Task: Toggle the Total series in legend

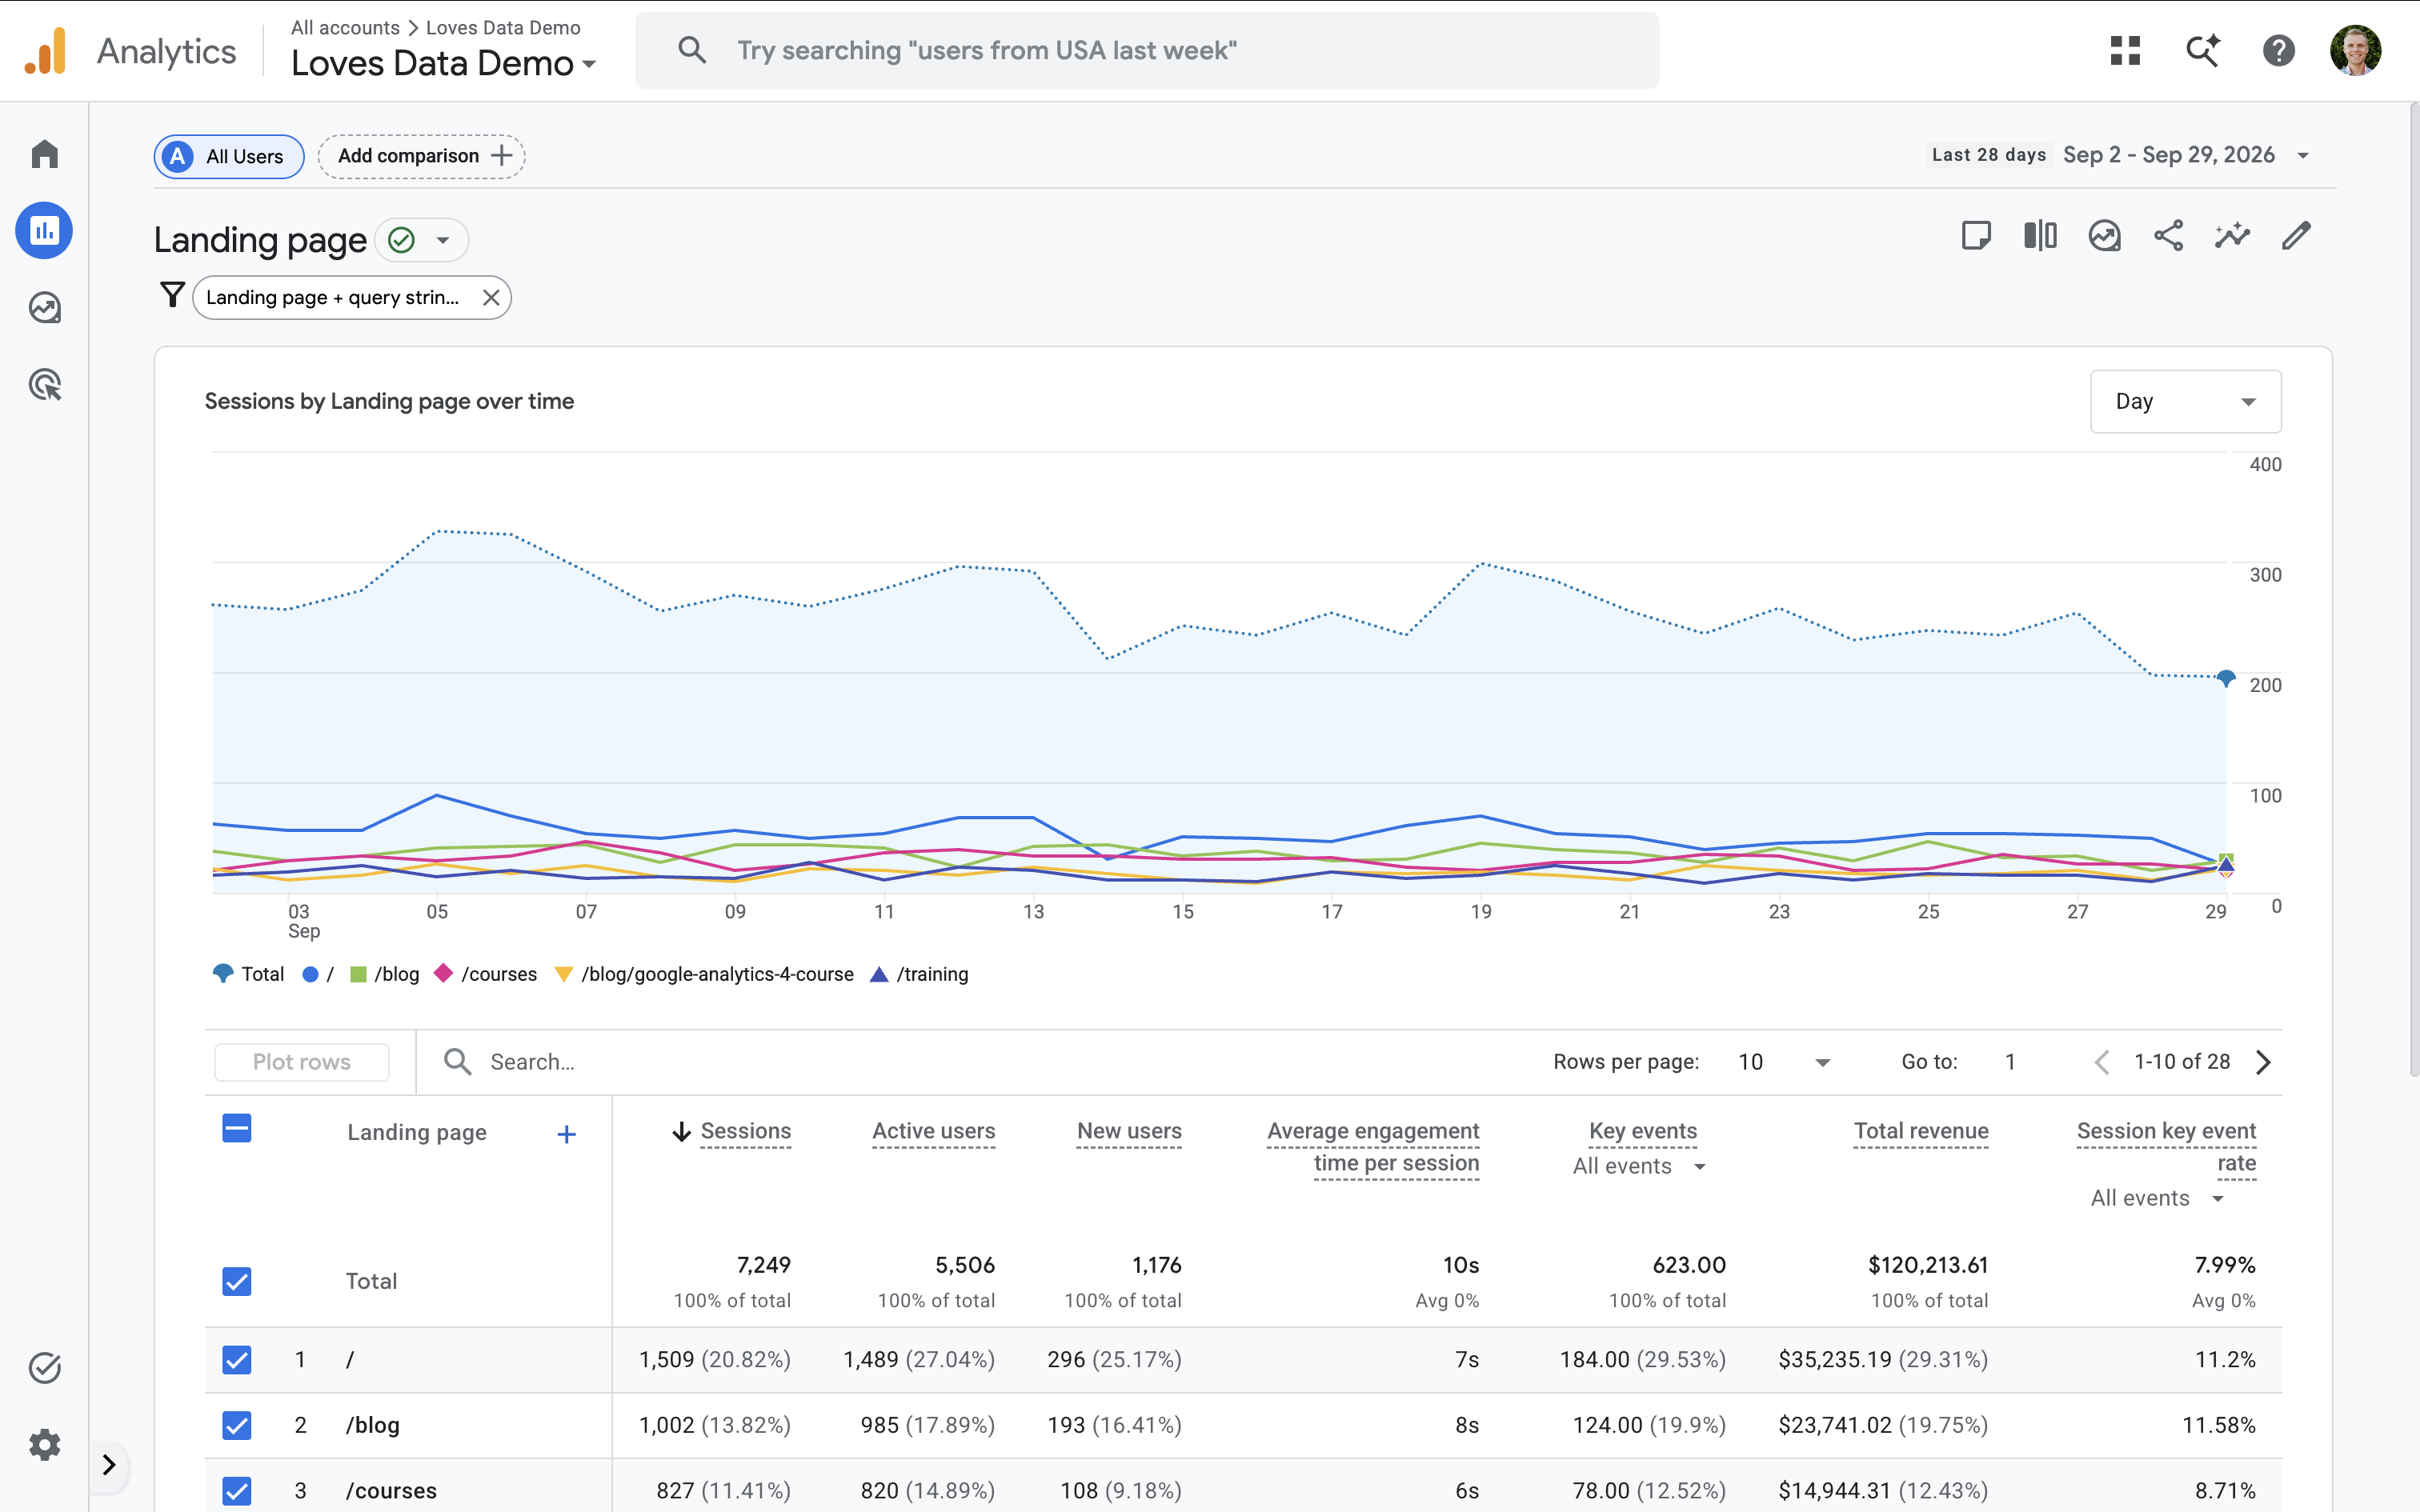Action: 249,974
